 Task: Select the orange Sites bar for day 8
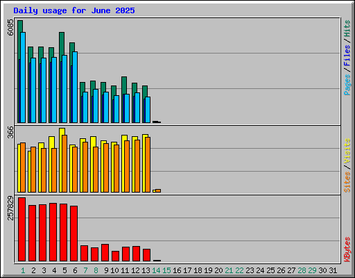(96, 170)
